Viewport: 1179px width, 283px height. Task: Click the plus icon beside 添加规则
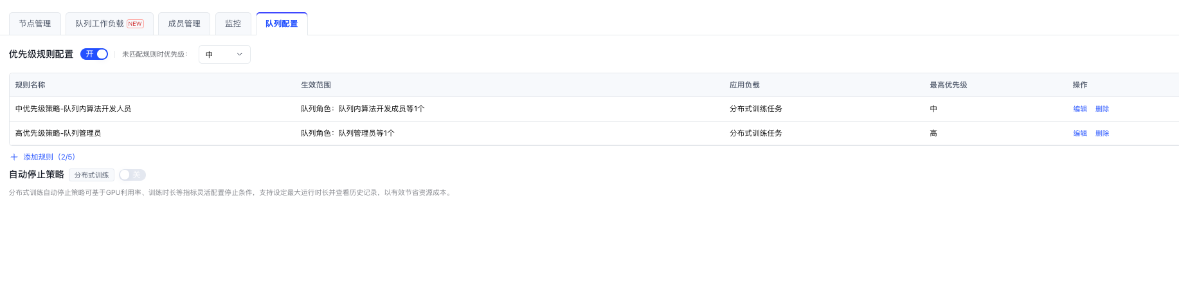coord(14,157)
